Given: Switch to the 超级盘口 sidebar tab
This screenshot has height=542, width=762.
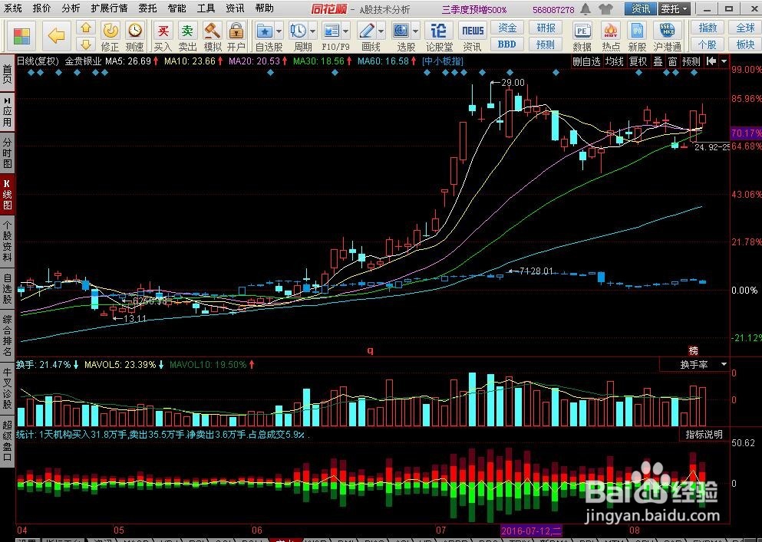Looking at the screenshot, I should [x=7, y=442].
